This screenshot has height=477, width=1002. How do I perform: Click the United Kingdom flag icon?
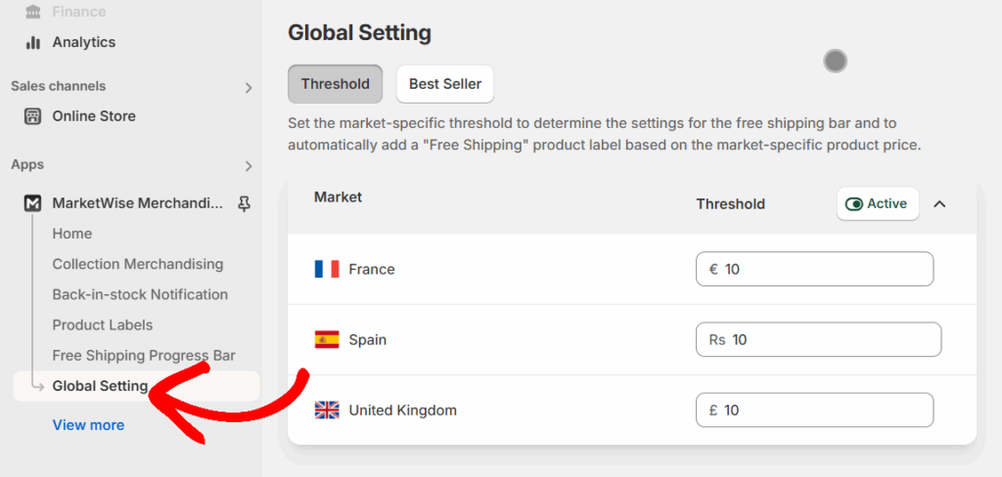(327, 411)
